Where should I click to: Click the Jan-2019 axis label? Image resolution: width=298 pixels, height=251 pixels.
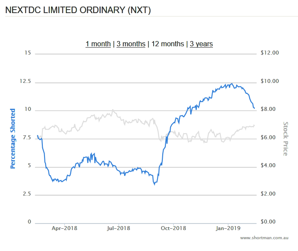(x=228, y=228)
